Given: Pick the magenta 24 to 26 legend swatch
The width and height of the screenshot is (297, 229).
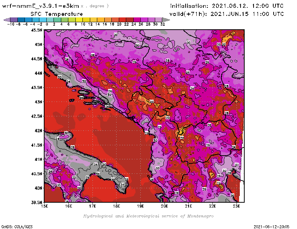Looking at the screenshot, I should click(x=137, y=20).
